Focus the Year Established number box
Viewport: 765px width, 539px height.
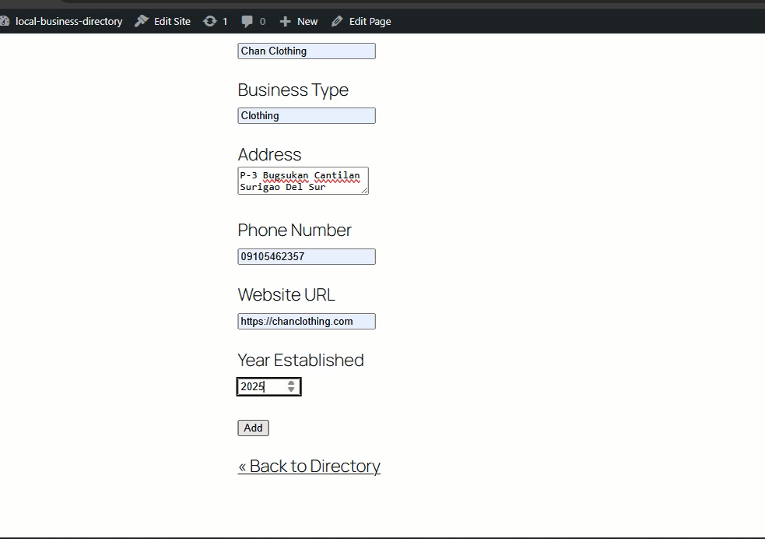[x=261, y=387]
